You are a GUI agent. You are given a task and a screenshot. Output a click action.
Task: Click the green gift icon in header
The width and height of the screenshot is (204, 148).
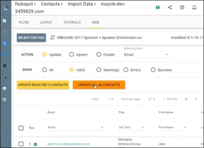point(158,7)
